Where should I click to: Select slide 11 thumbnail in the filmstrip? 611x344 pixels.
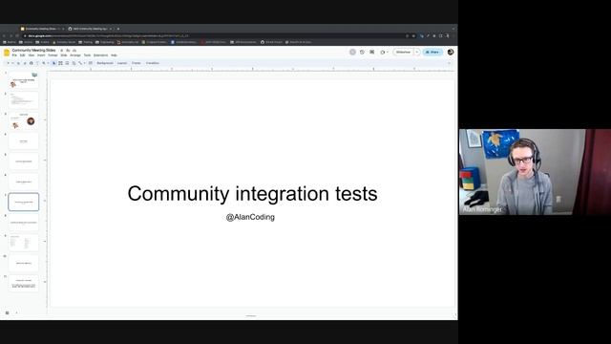click(x=23, y=283)
